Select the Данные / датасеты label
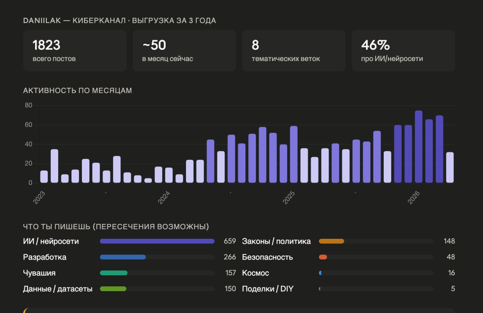Viewport: 483px width, 313px height. (58, 289)
